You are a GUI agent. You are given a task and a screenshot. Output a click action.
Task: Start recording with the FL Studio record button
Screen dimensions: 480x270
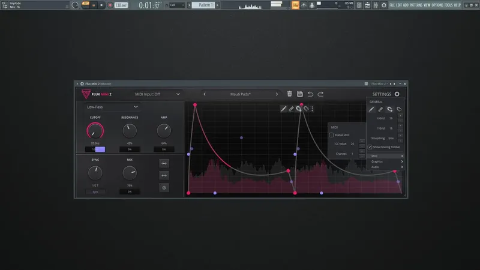click(x=110, y=5)
